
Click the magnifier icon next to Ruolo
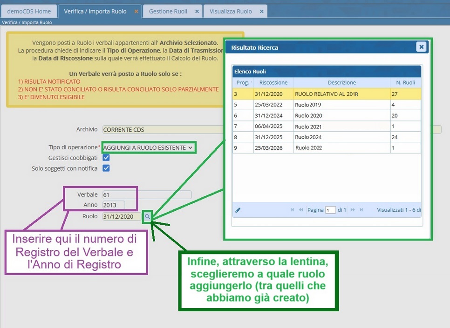point(147,216)
